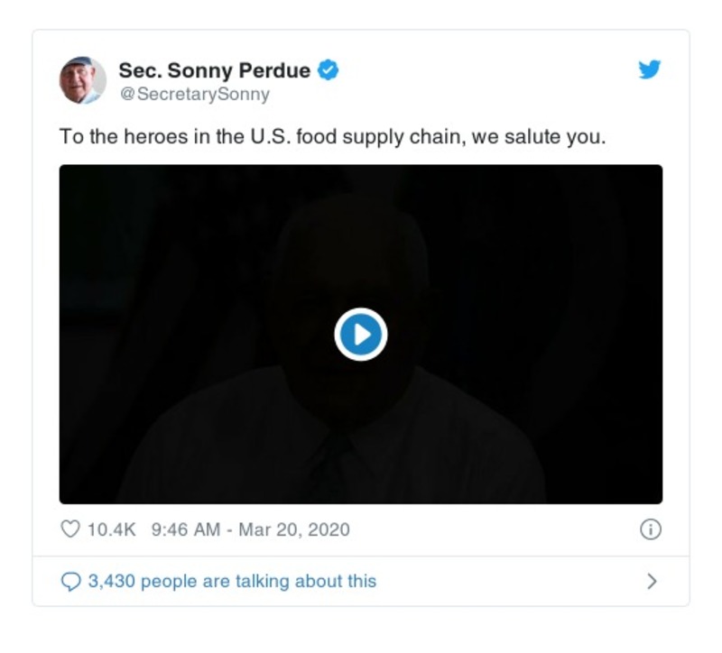
Task: Open the Sec. Sonny Perdue display name
Action: point(215,70)
